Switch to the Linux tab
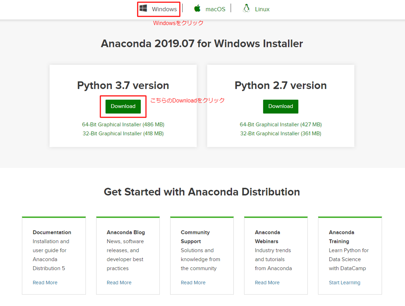 [x=256, y=9]
